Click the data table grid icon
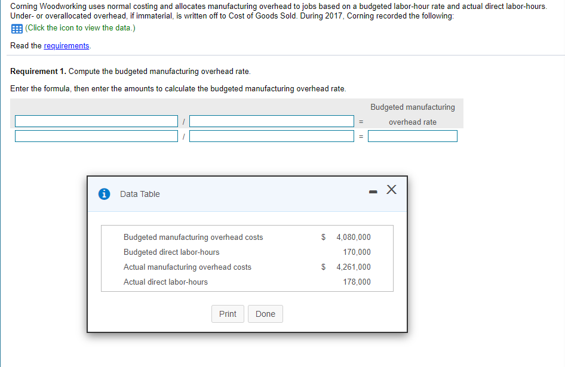The width and height of the screenshot is (565, 367). pyautogui.click(x=17, y=29)
